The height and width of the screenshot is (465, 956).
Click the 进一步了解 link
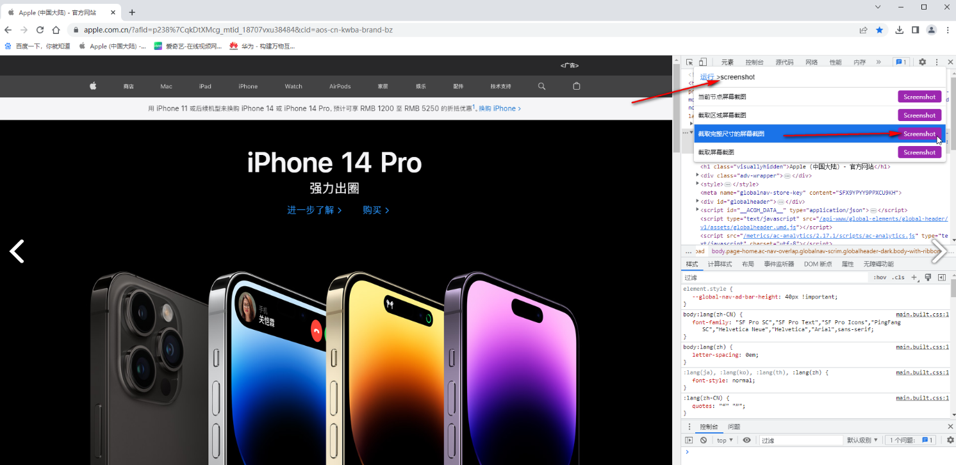pyautogui.click(x=315, y=210)
